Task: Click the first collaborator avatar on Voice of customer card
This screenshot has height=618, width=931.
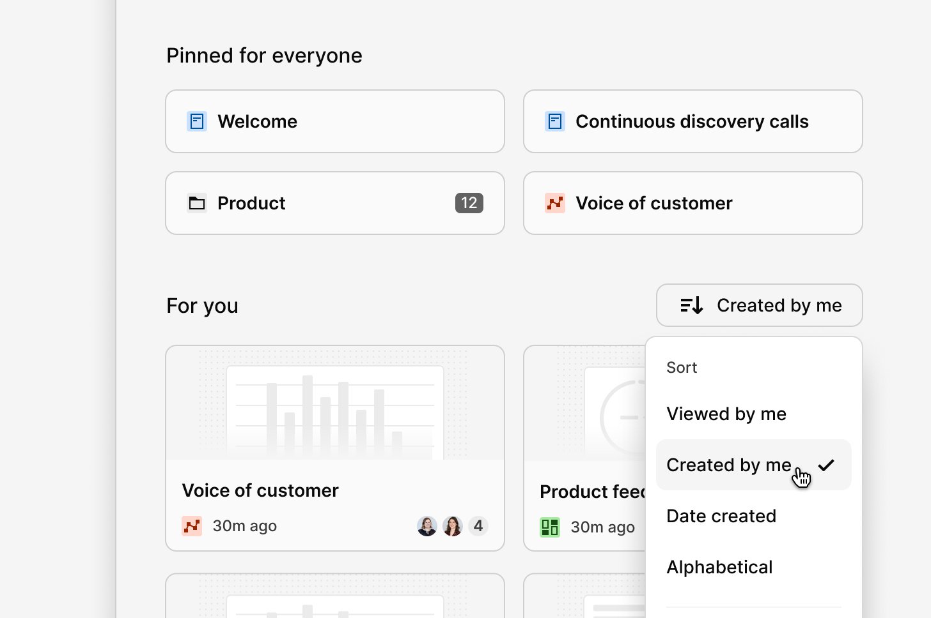Action: pyautogui.click(x=427, y=526)
